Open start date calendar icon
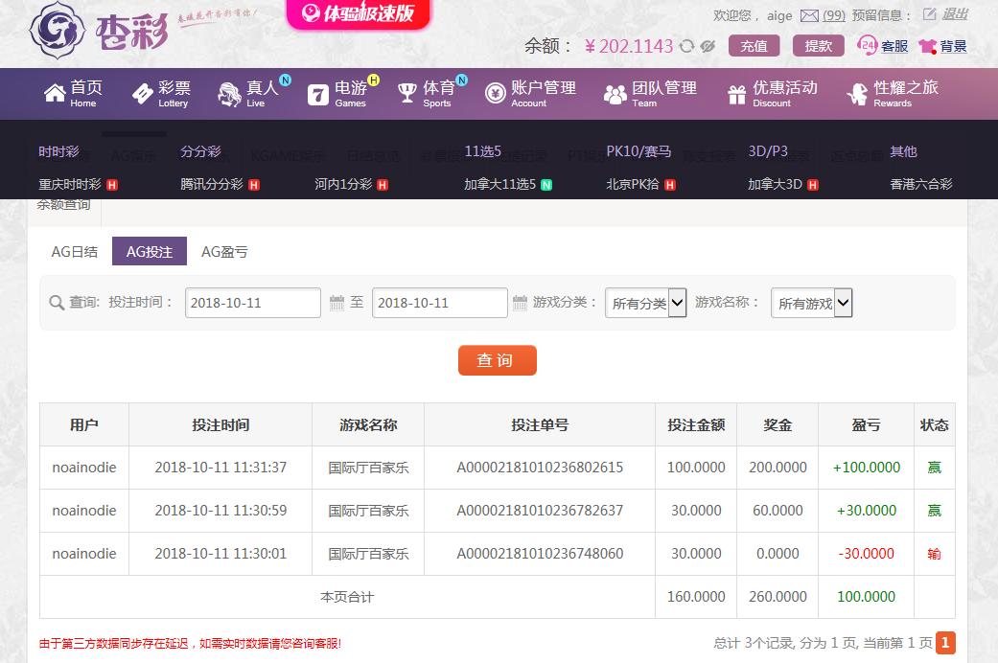The width and height of the screenshot is (998, 663). click(337, 303)
